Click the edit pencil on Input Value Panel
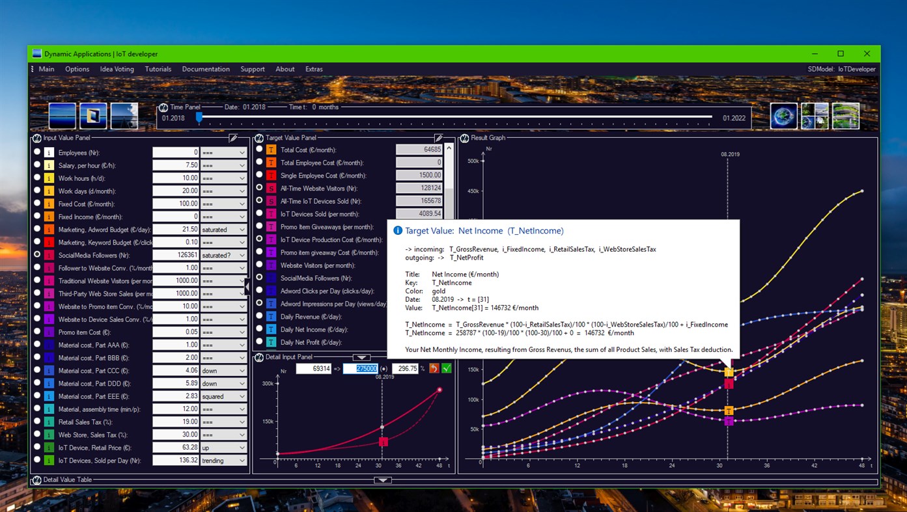907x512 pixels. pos(233,137)
